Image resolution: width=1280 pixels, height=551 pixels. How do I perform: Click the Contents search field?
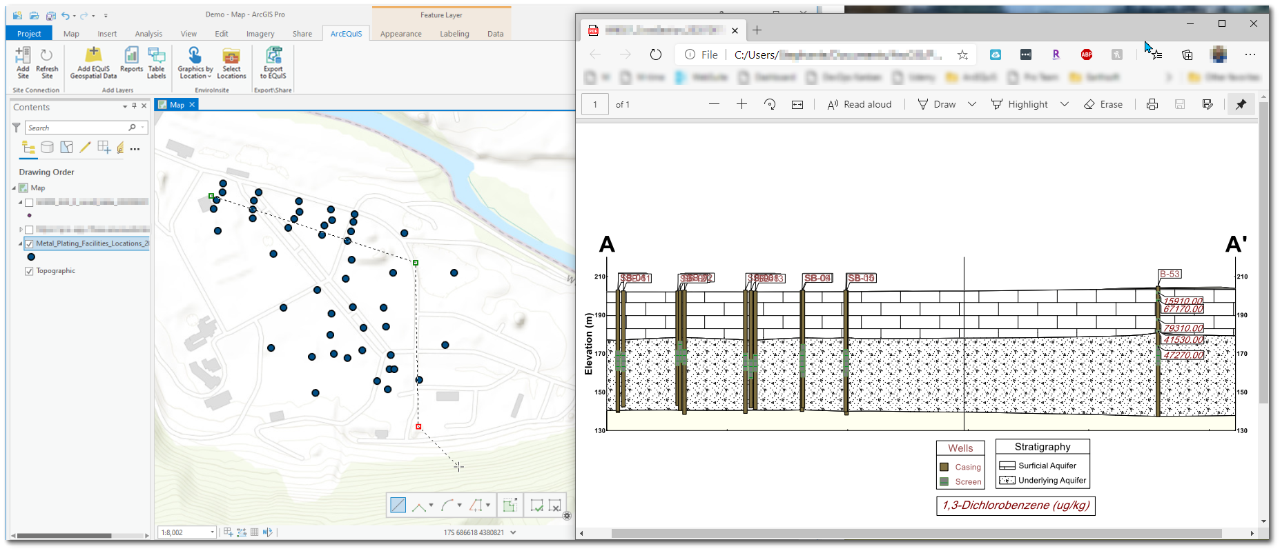(76, 128)
